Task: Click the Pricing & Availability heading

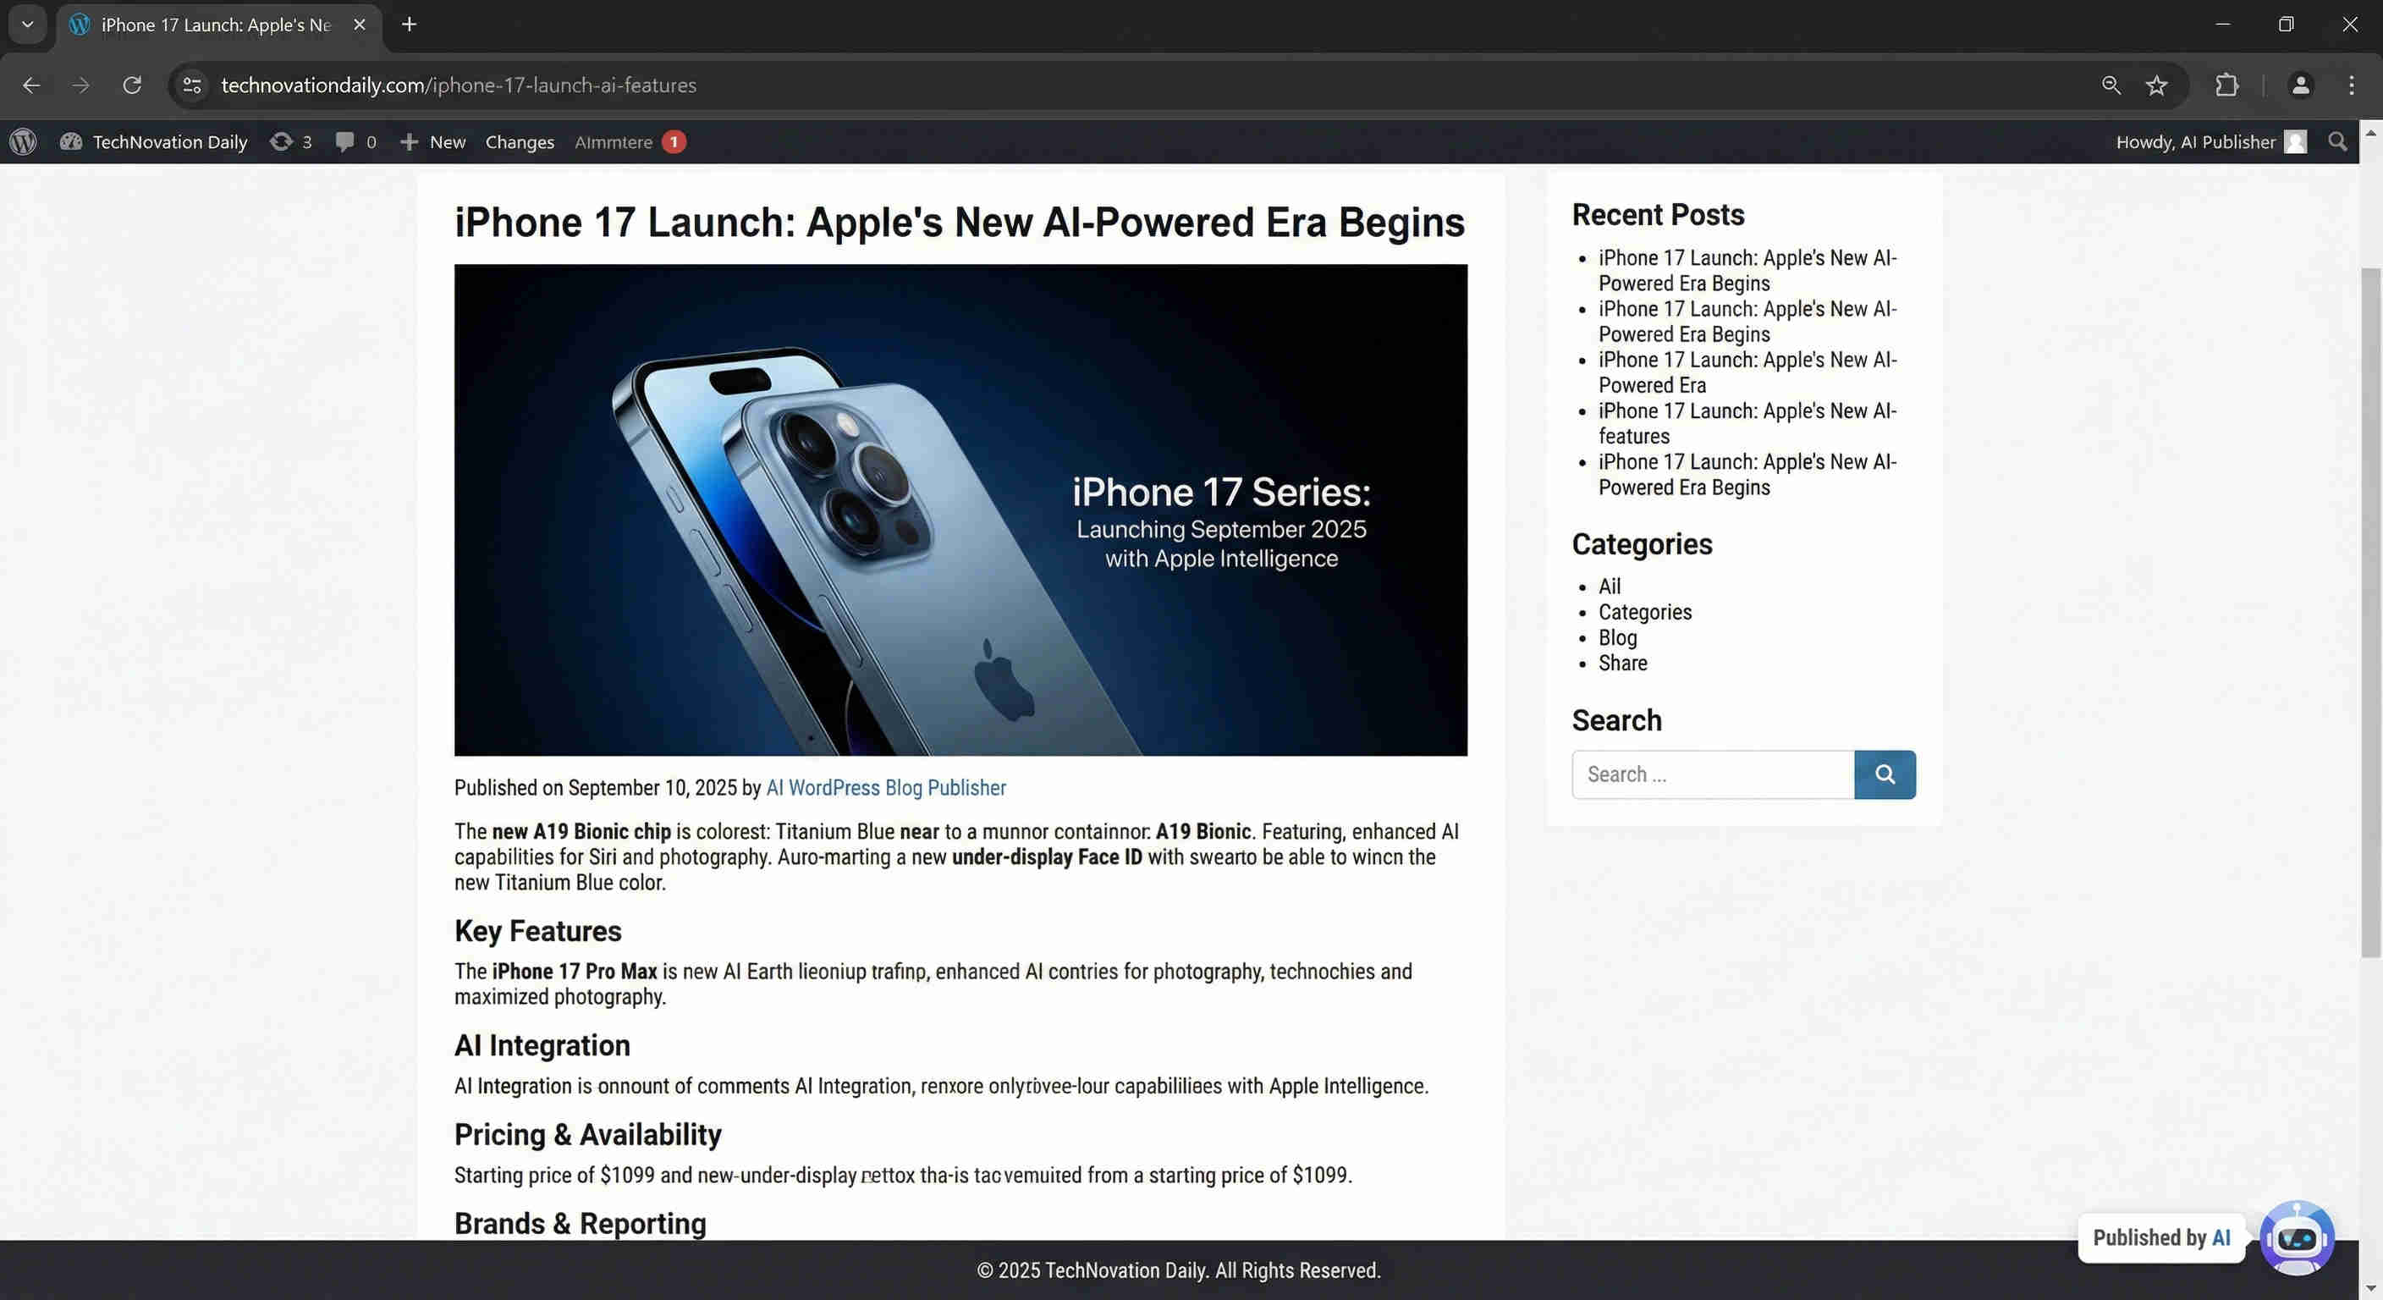Action: coord(587,1134)
